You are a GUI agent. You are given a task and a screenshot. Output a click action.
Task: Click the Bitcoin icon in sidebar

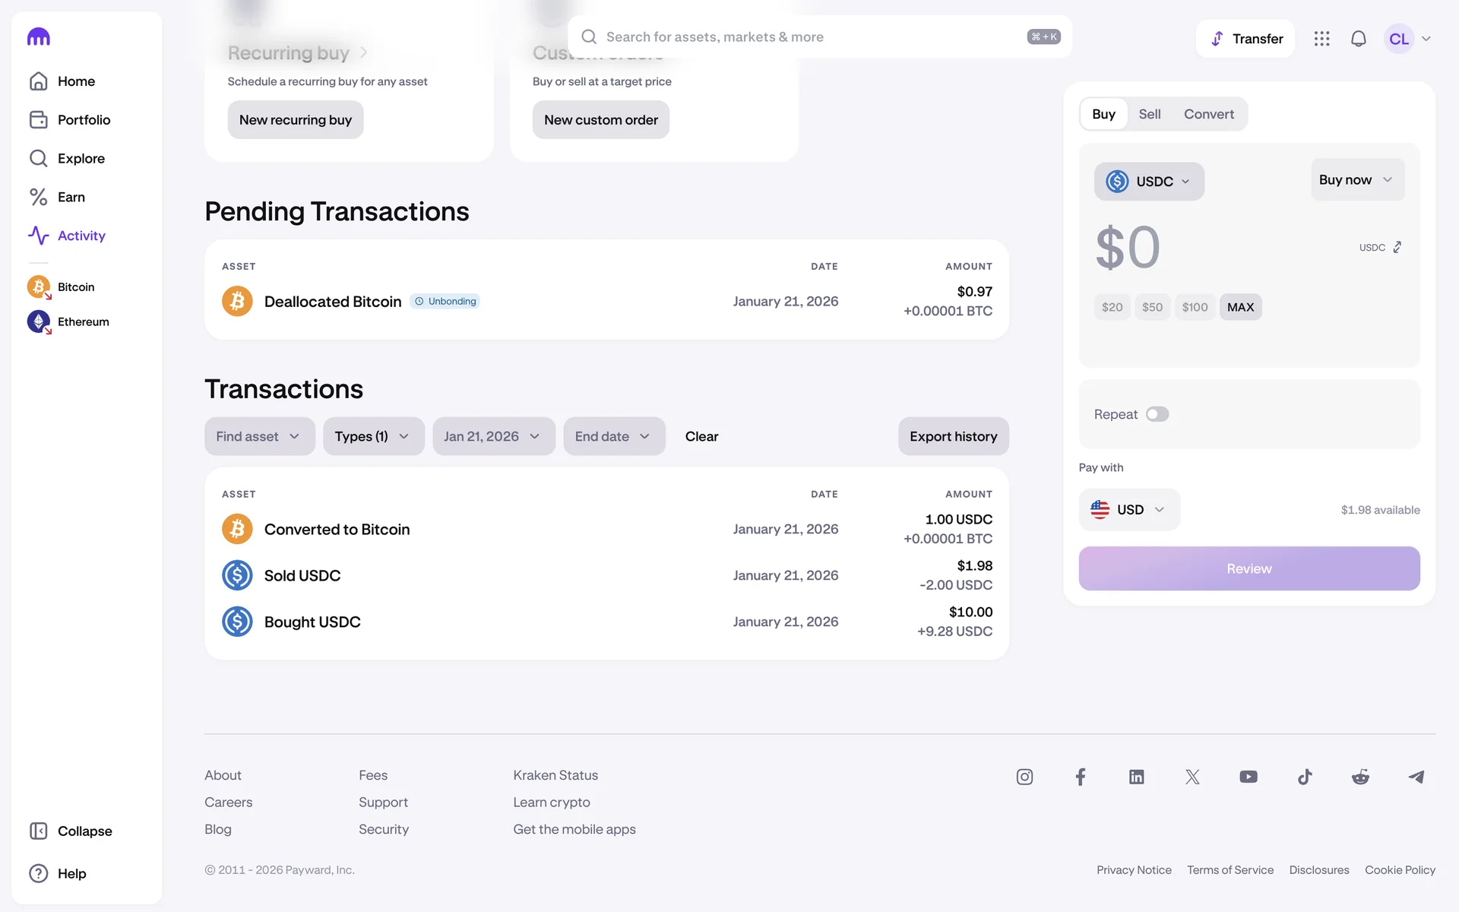39,287
